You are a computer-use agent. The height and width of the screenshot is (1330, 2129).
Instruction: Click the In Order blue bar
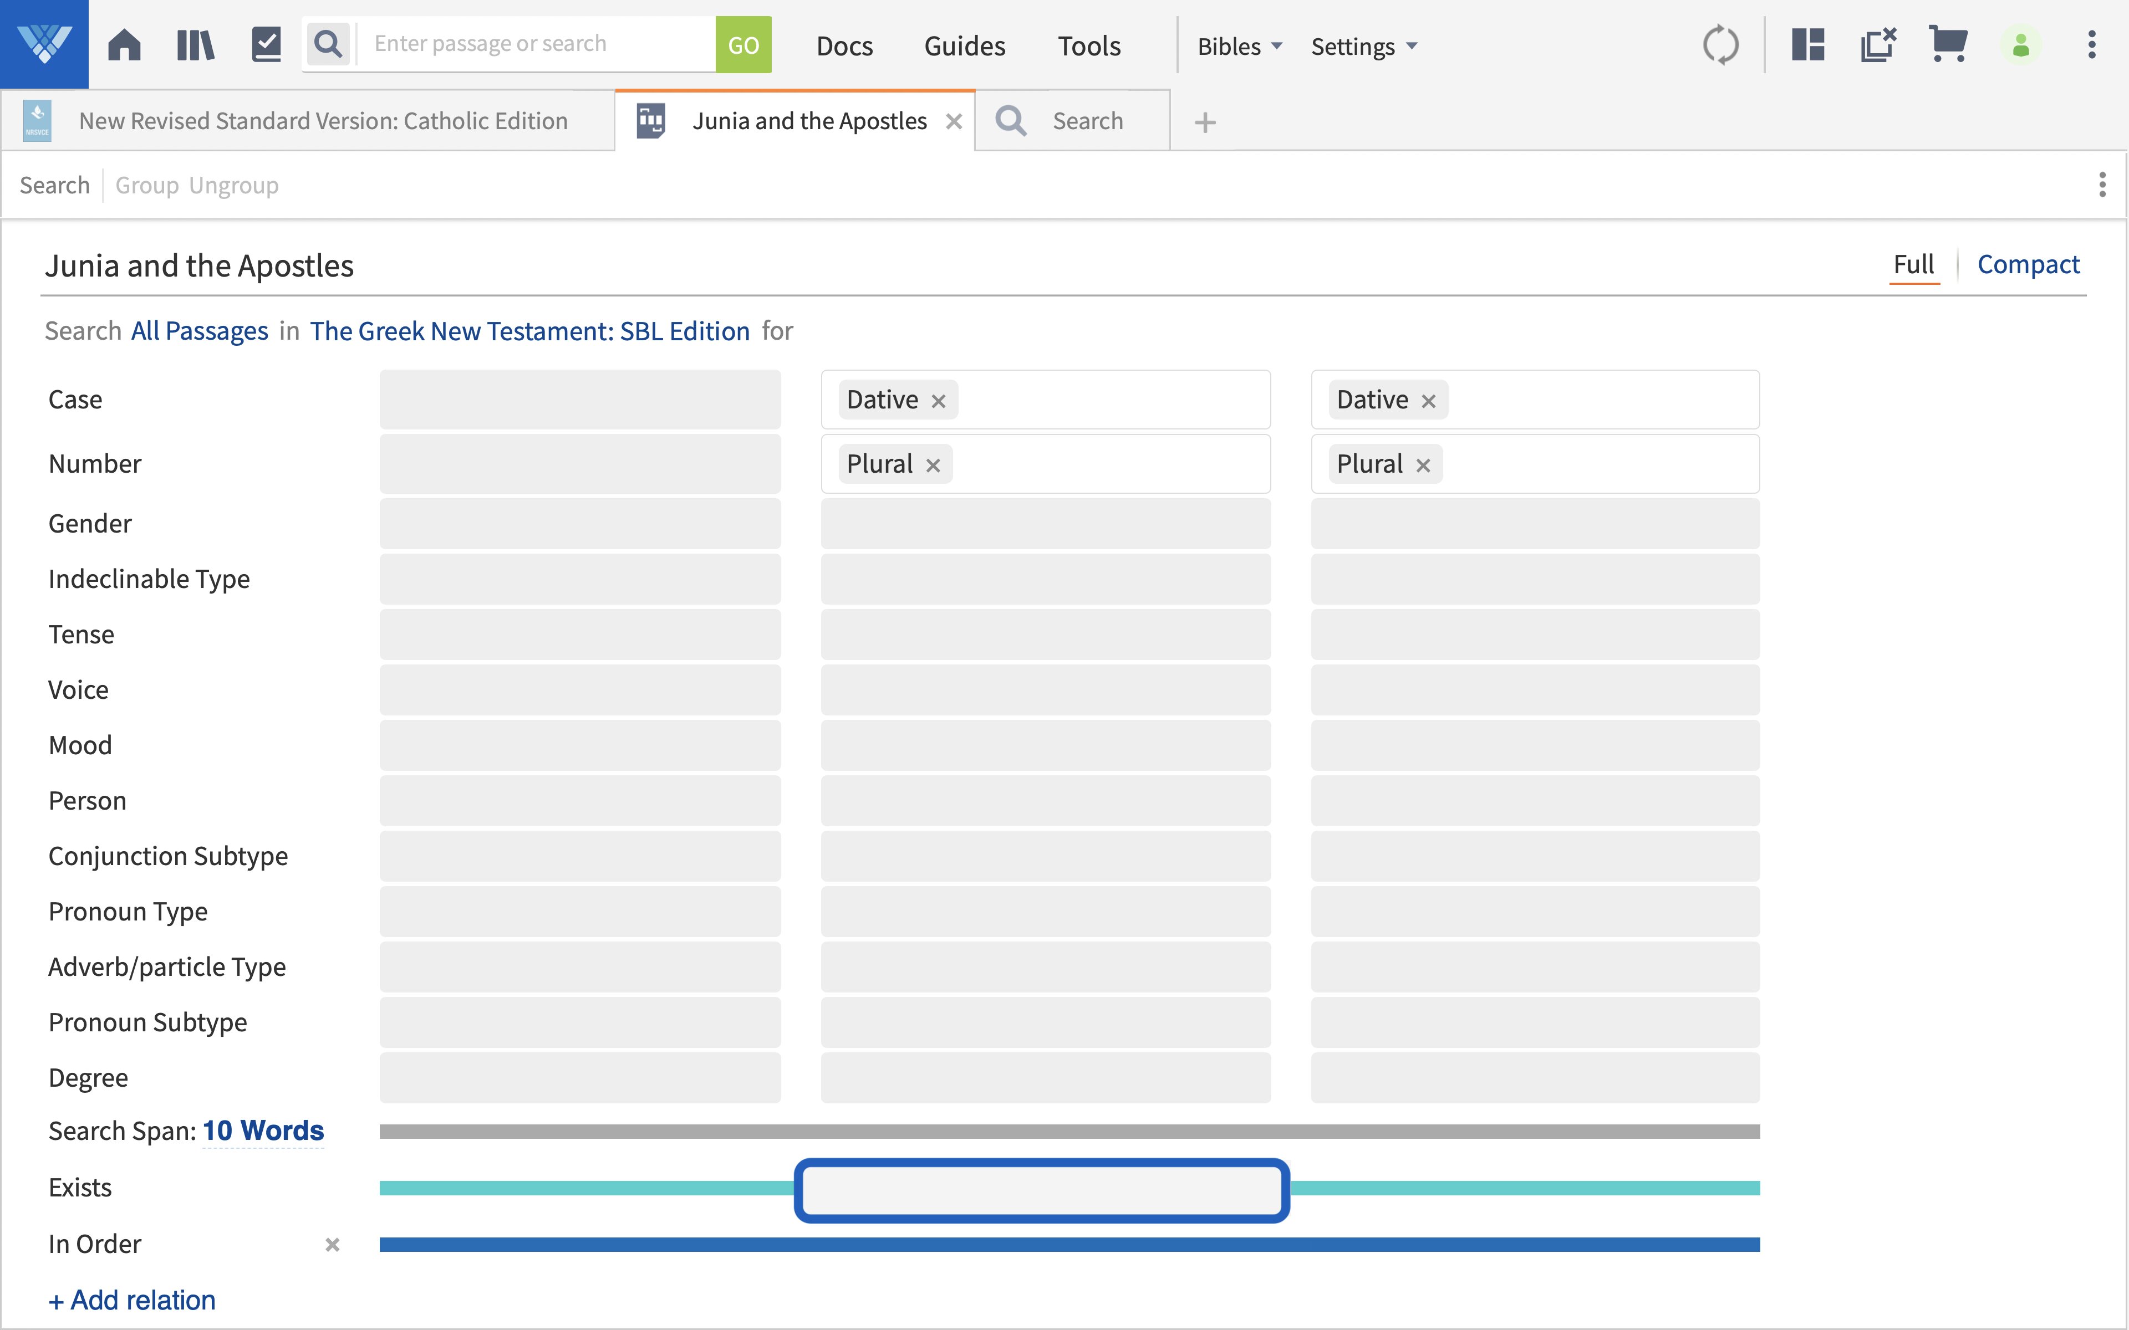(1070, 1245)
